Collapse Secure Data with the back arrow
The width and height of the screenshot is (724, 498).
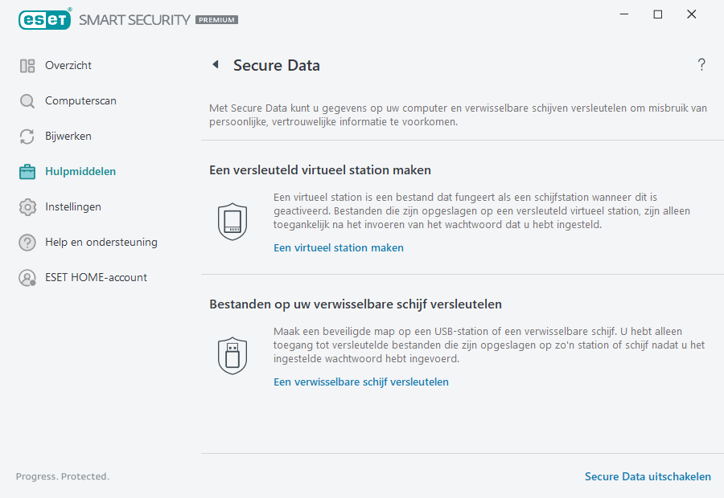(215, 64)
